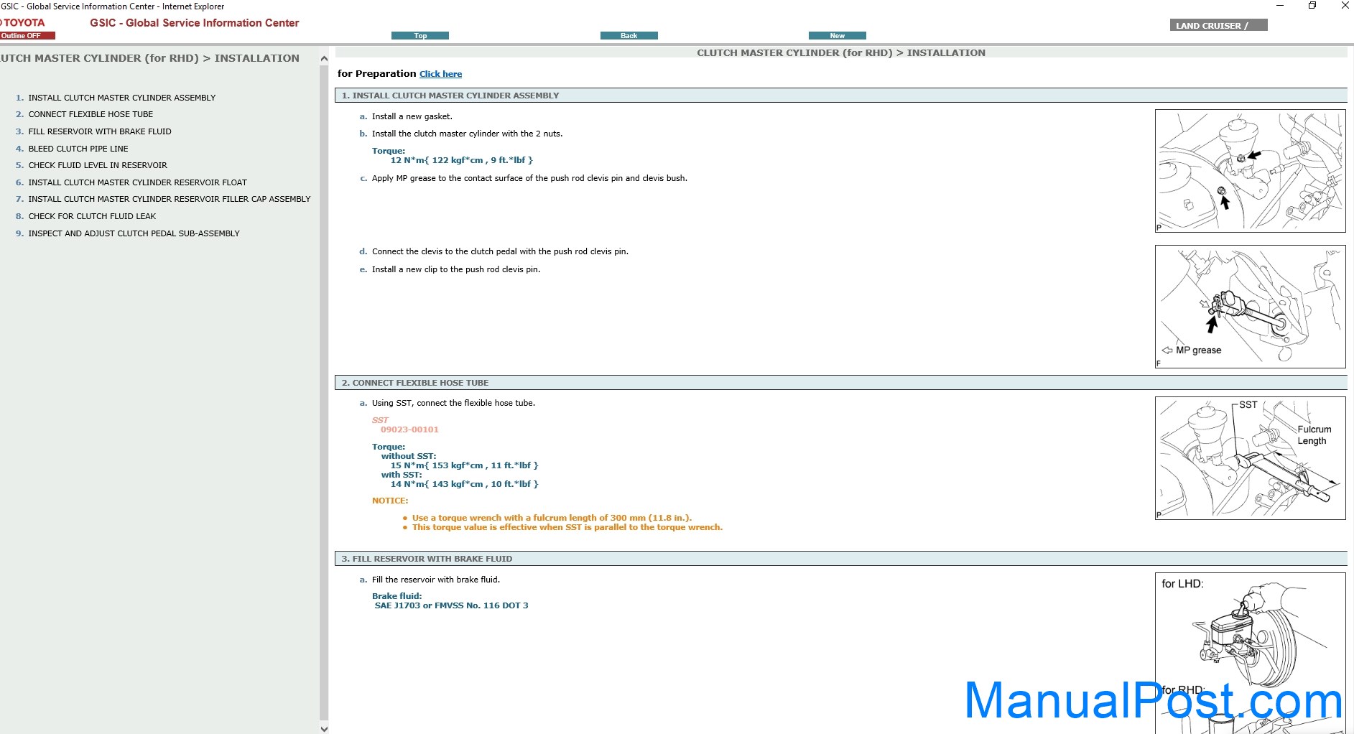Select the section 2 Connect Flexible Hose header
The width and height of the screenshot is (1354, 734).
click(840, 383)
